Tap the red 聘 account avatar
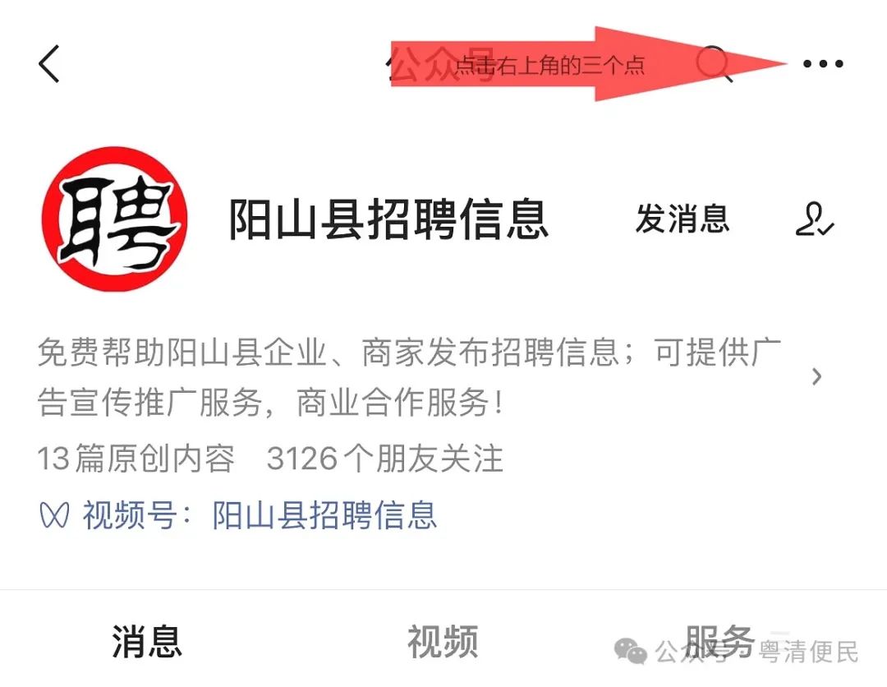This screenshot has height=687, width=887. pyautogui.click(x=114, y=219)
